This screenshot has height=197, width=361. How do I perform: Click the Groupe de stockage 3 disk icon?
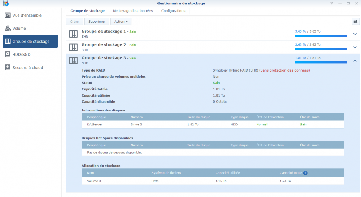[74, 60]
